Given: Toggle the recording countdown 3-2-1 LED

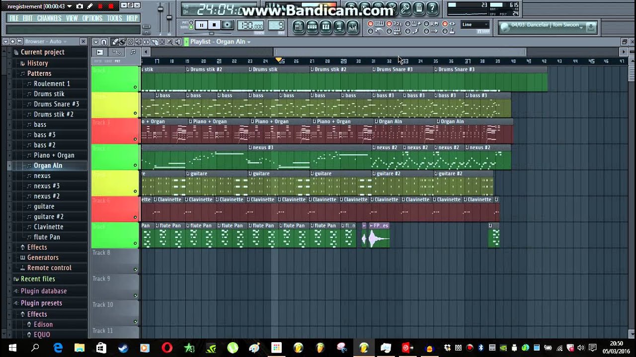Looking at the screenshot, I should tap(390, 24).
